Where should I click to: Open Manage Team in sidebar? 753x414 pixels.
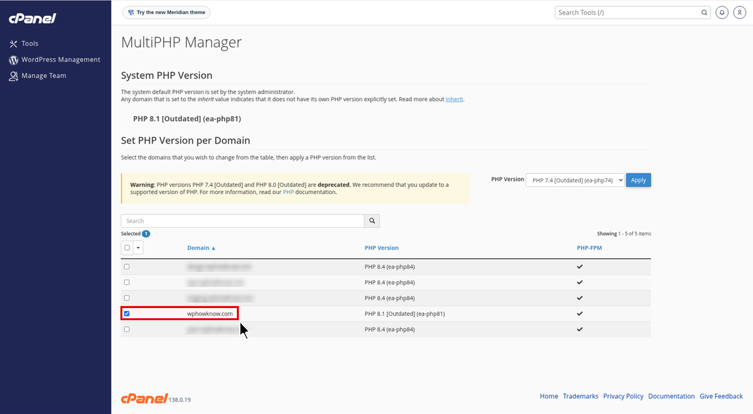[38, 76]
